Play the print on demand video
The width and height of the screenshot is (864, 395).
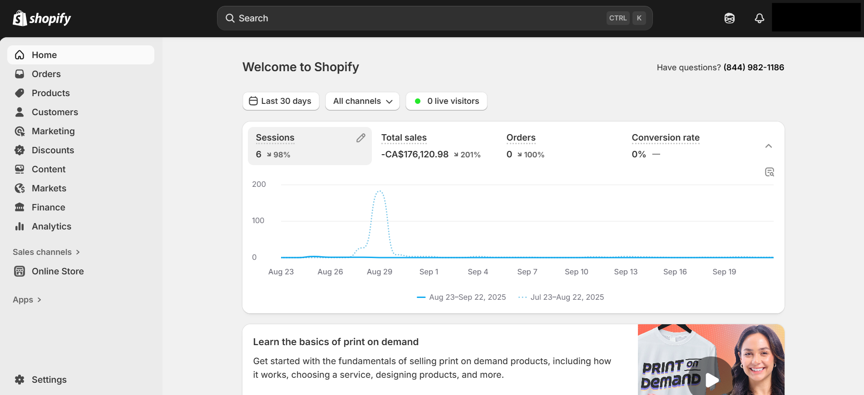point(711,380)
